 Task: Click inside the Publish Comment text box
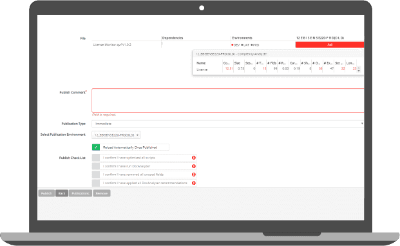tap(227, 100)
